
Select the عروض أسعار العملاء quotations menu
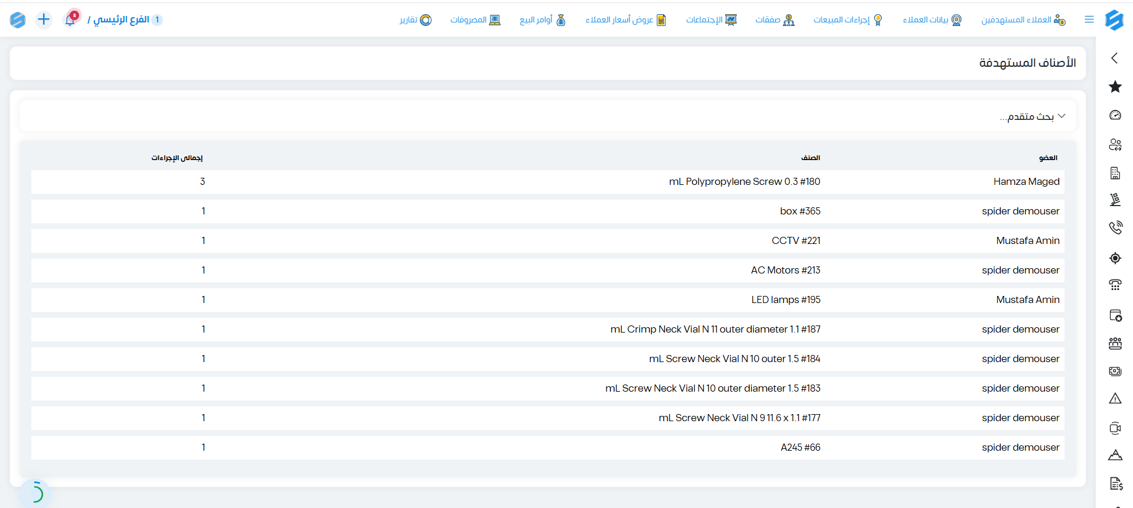click(x=626, y=20)
